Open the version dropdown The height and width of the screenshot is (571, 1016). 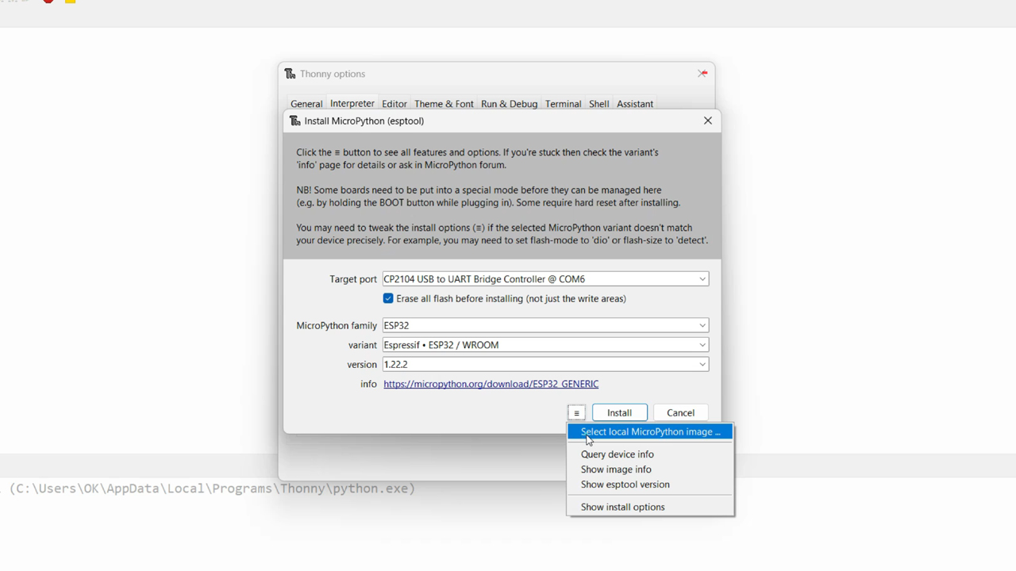[702, 364]
